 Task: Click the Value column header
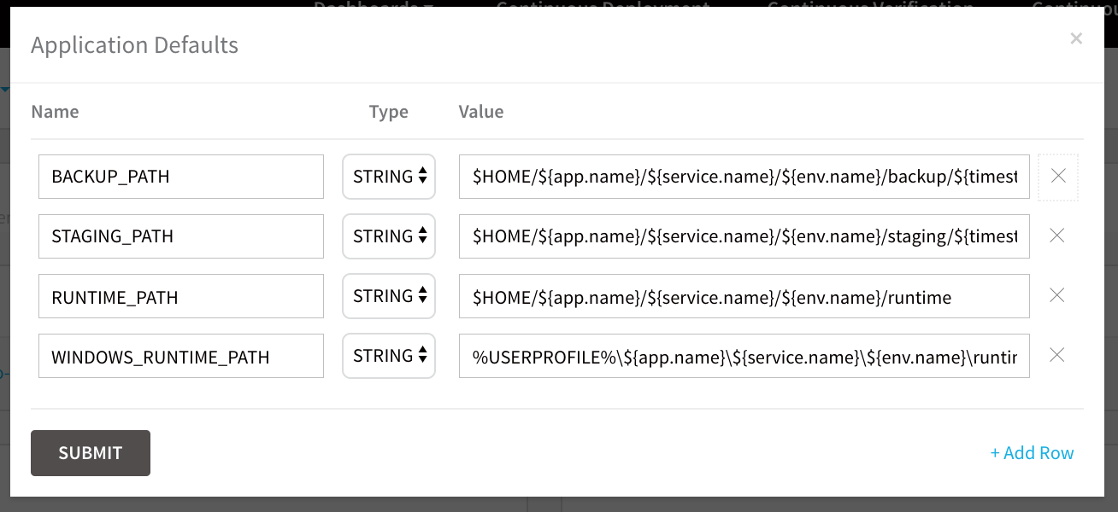[481, 112]
